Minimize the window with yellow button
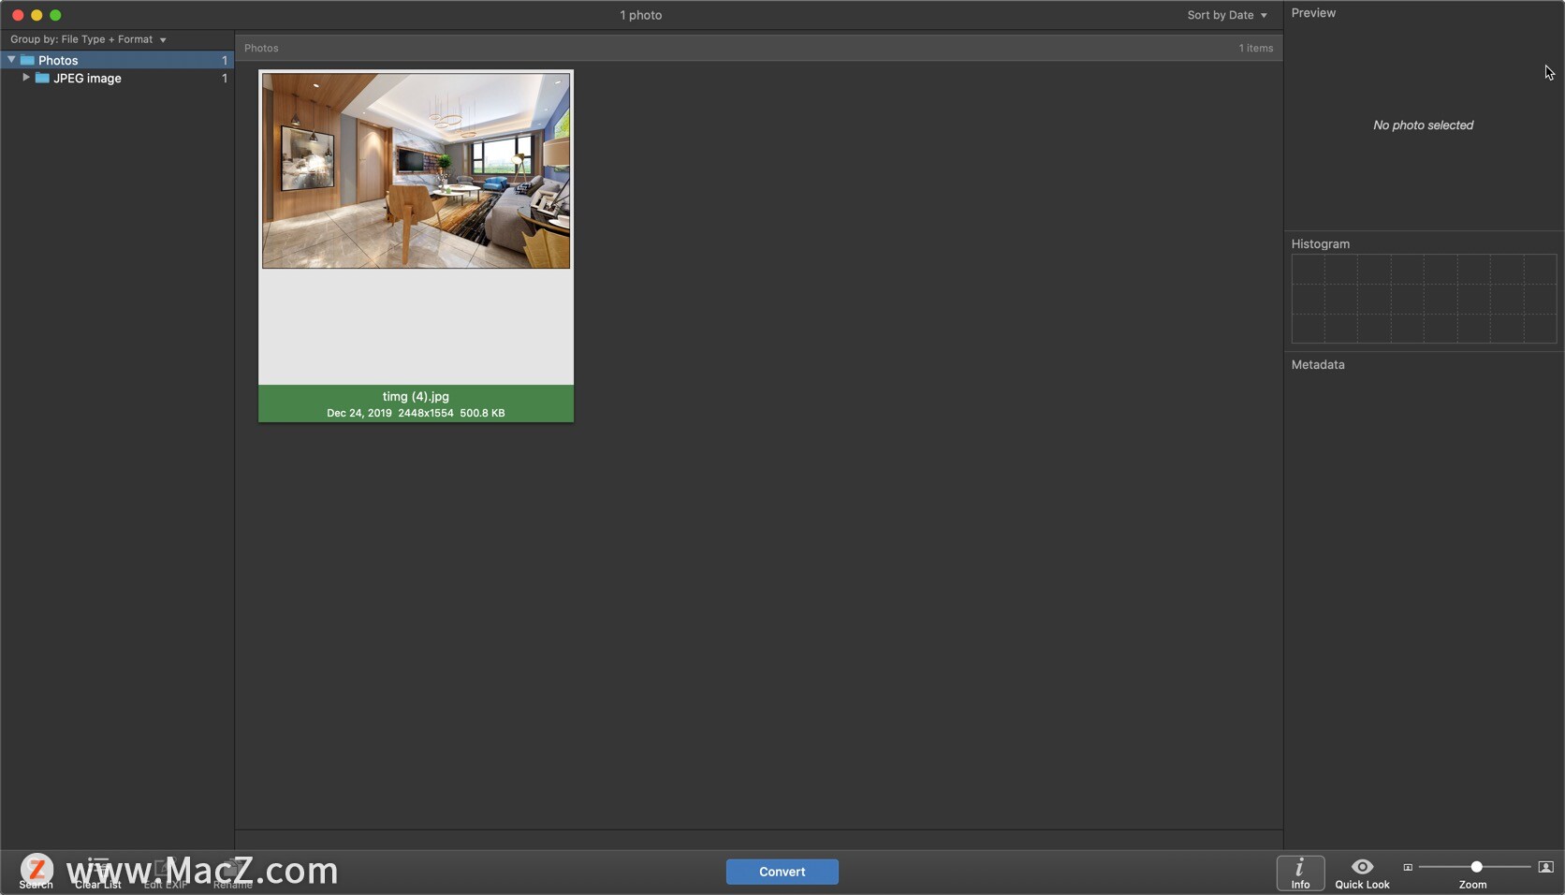This screenshot has height=895, width=1565. [x=37, y=15]
